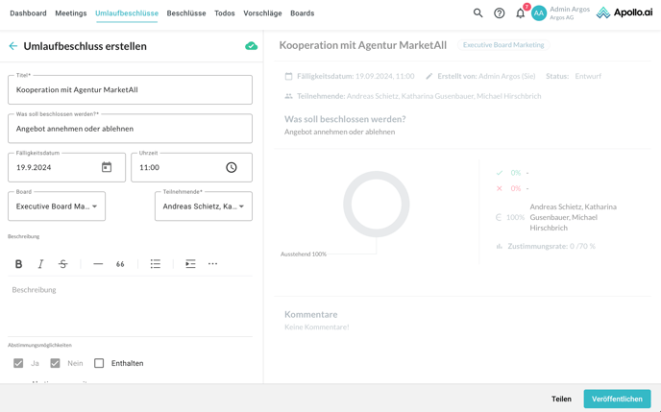This screenshot has width=661, height=412.
Task: Toggle italic formatting in description editor
Action: pyautogui.click(x=40, y=264)
